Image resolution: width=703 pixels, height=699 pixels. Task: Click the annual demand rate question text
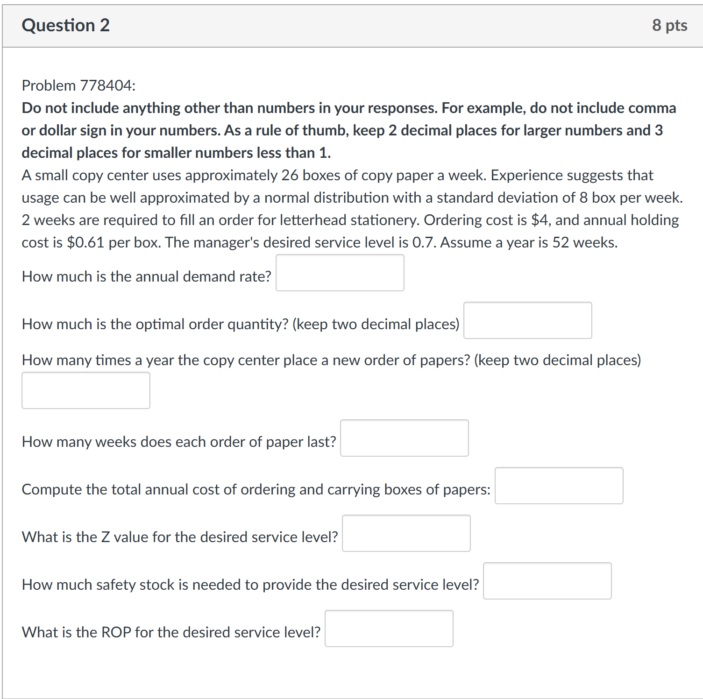click(146, 276)
